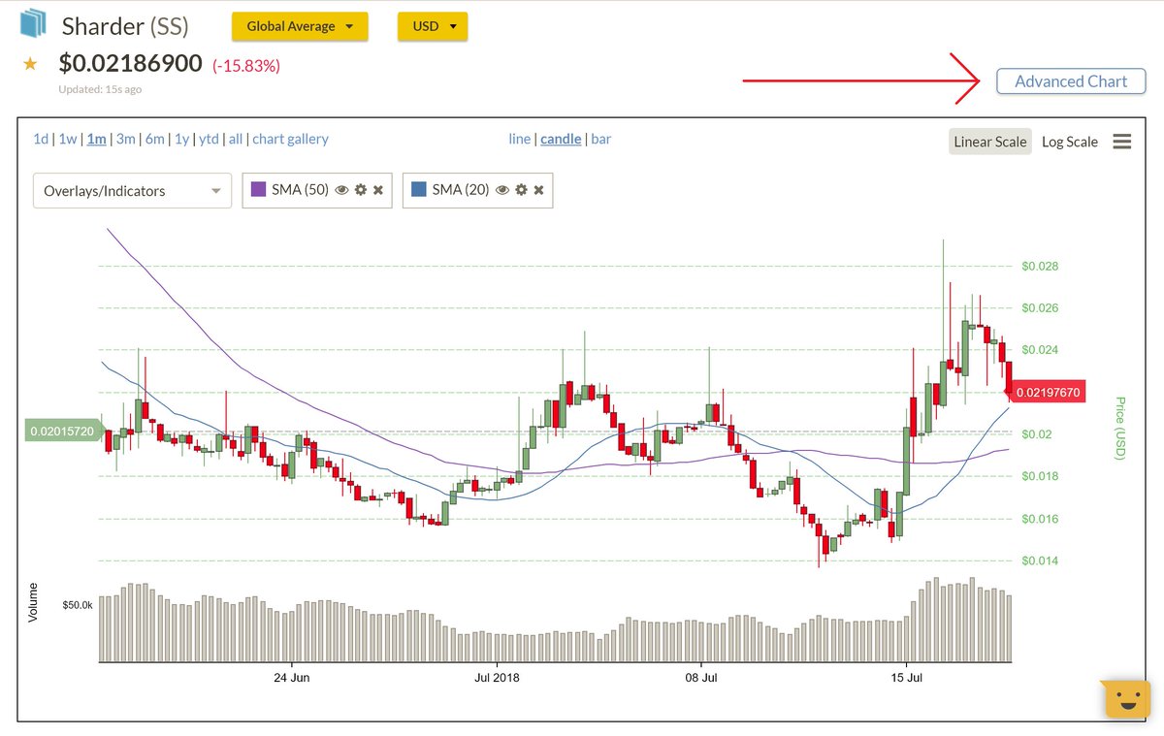This screenshot has width=1164, height=736.
Task: Click the '15 Jul' date label
Action: tap(906, 677)
